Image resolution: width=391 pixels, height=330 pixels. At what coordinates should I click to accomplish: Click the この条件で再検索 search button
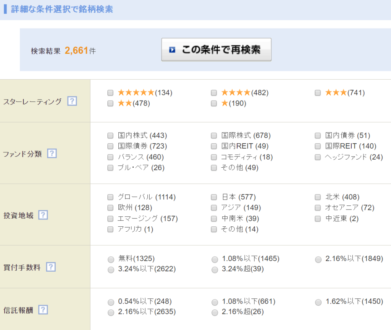(216, 50)
